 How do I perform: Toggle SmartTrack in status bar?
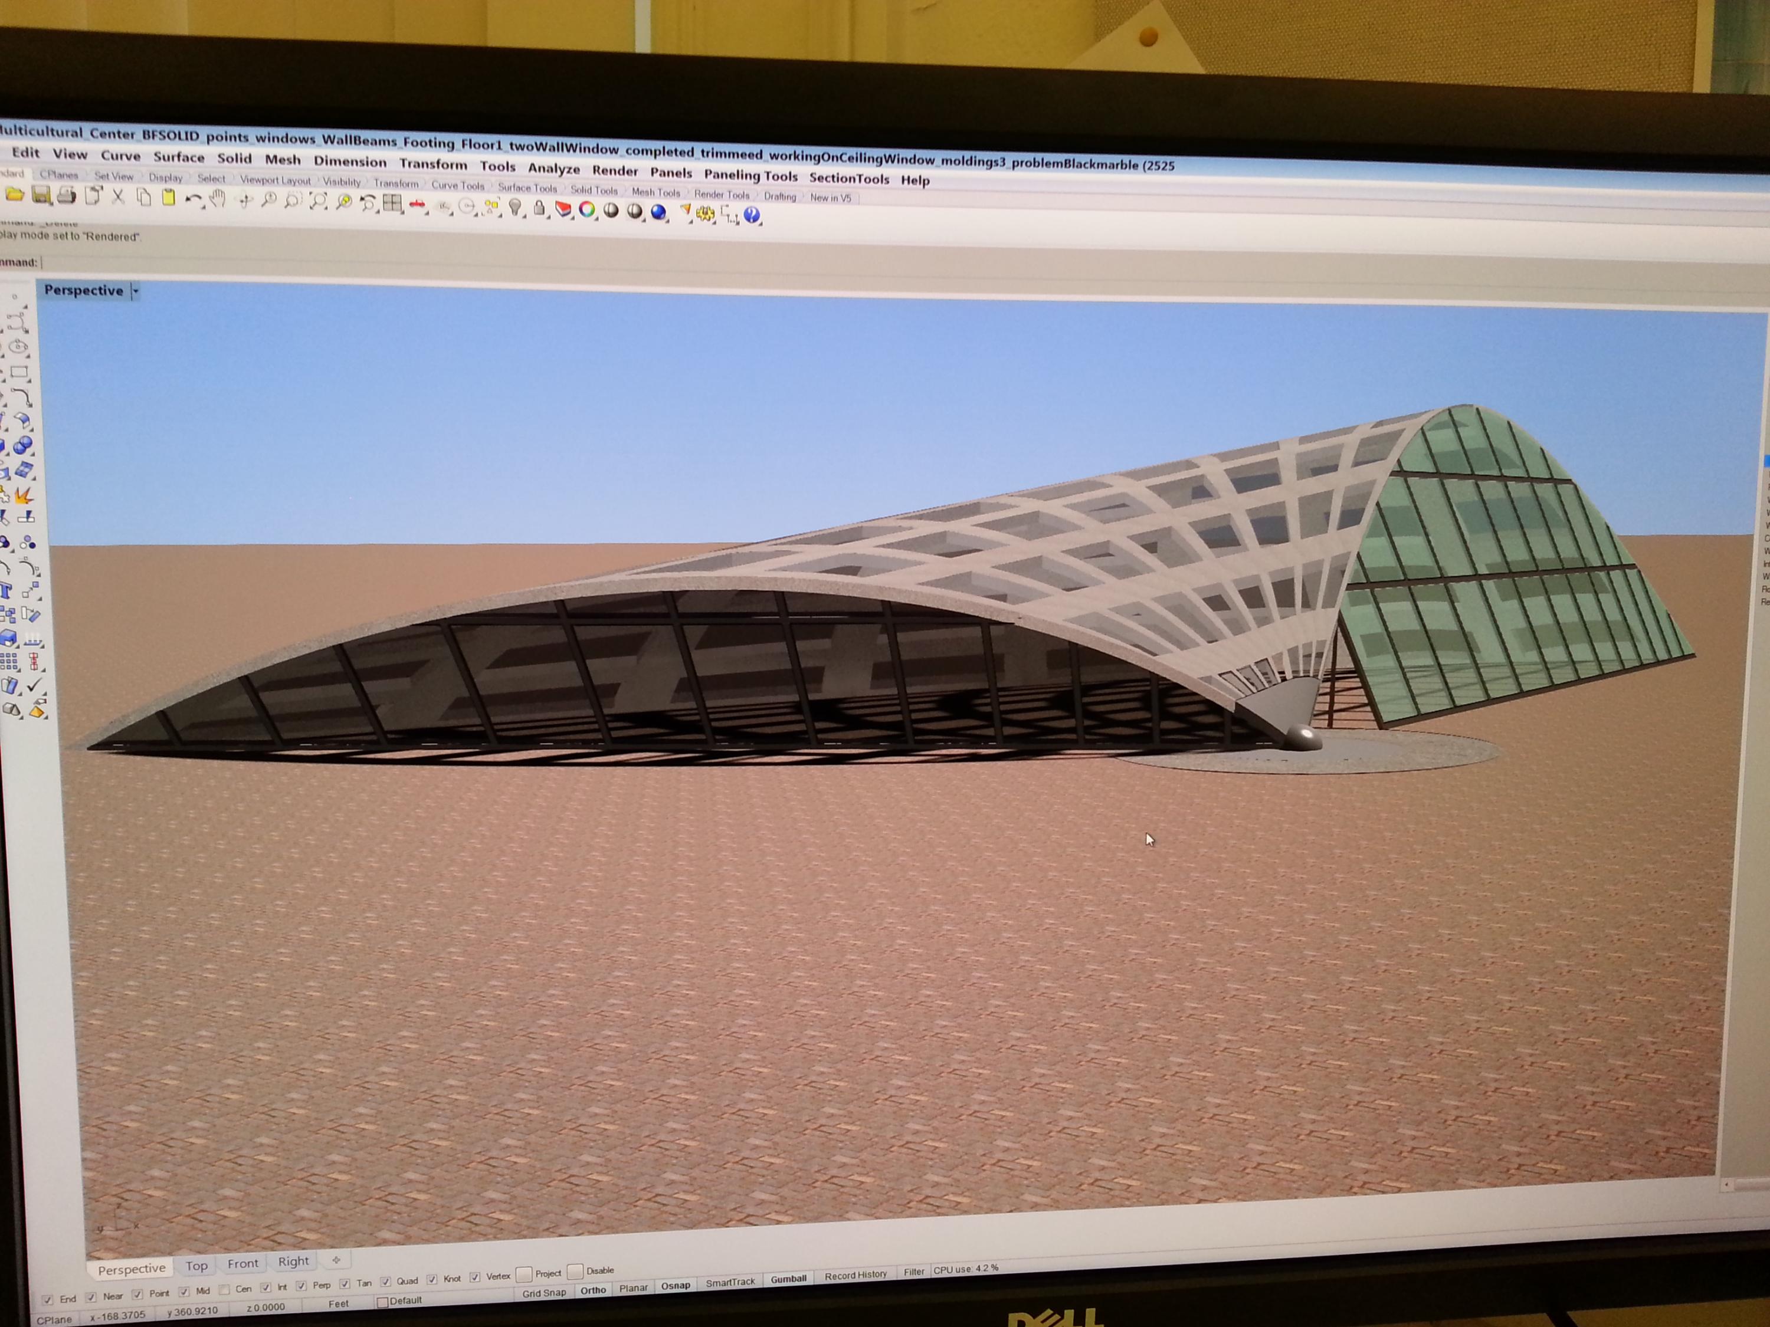(730, 1283)
